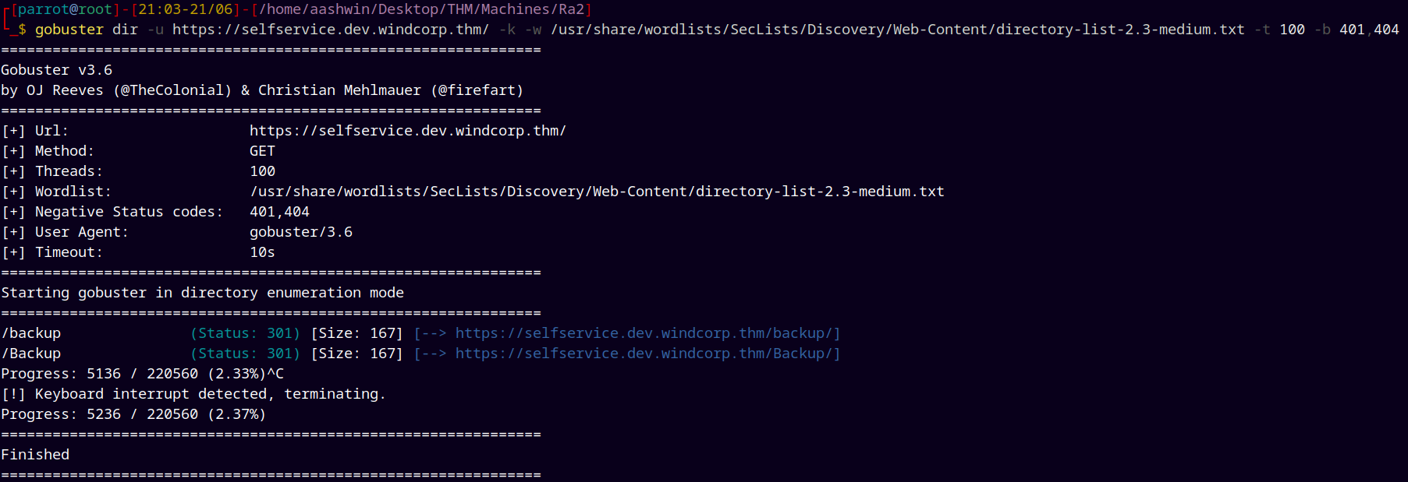The image size is (1408, 482).
Task: Click the wordlist path in the command
Action: (897, 30)
